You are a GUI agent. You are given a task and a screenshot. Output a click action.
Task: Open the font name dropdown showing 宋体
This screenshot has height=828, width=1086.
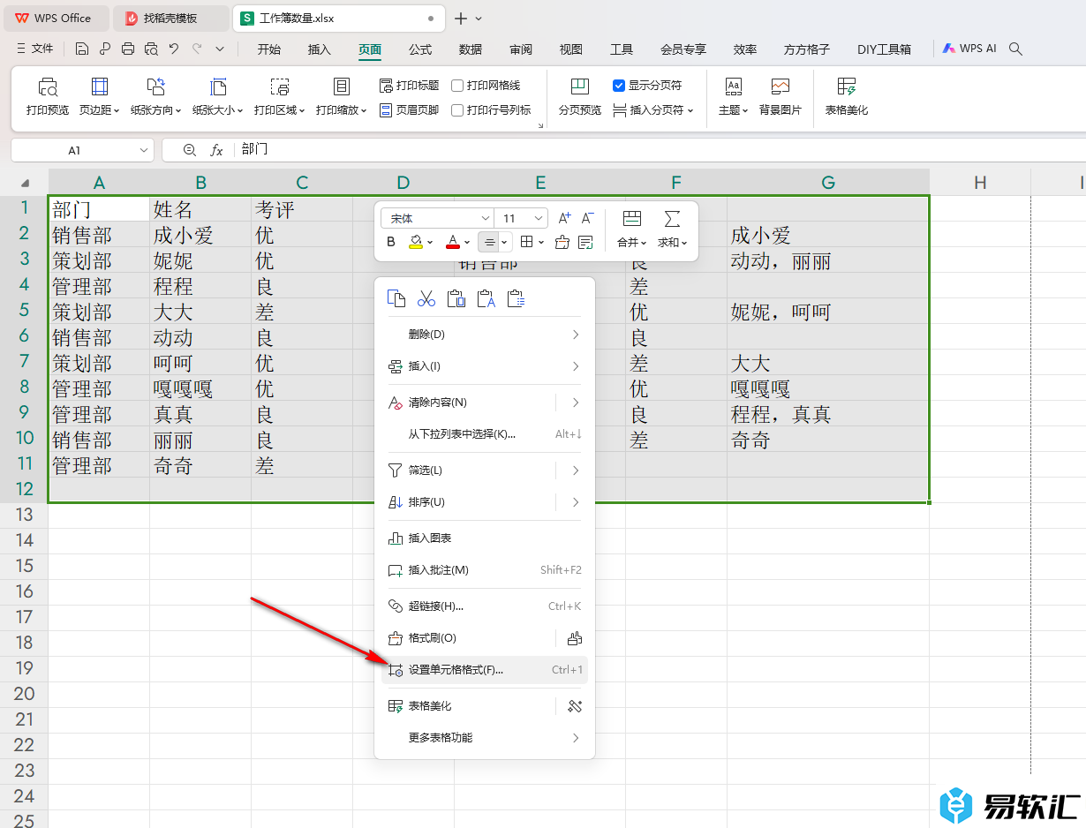485,218
